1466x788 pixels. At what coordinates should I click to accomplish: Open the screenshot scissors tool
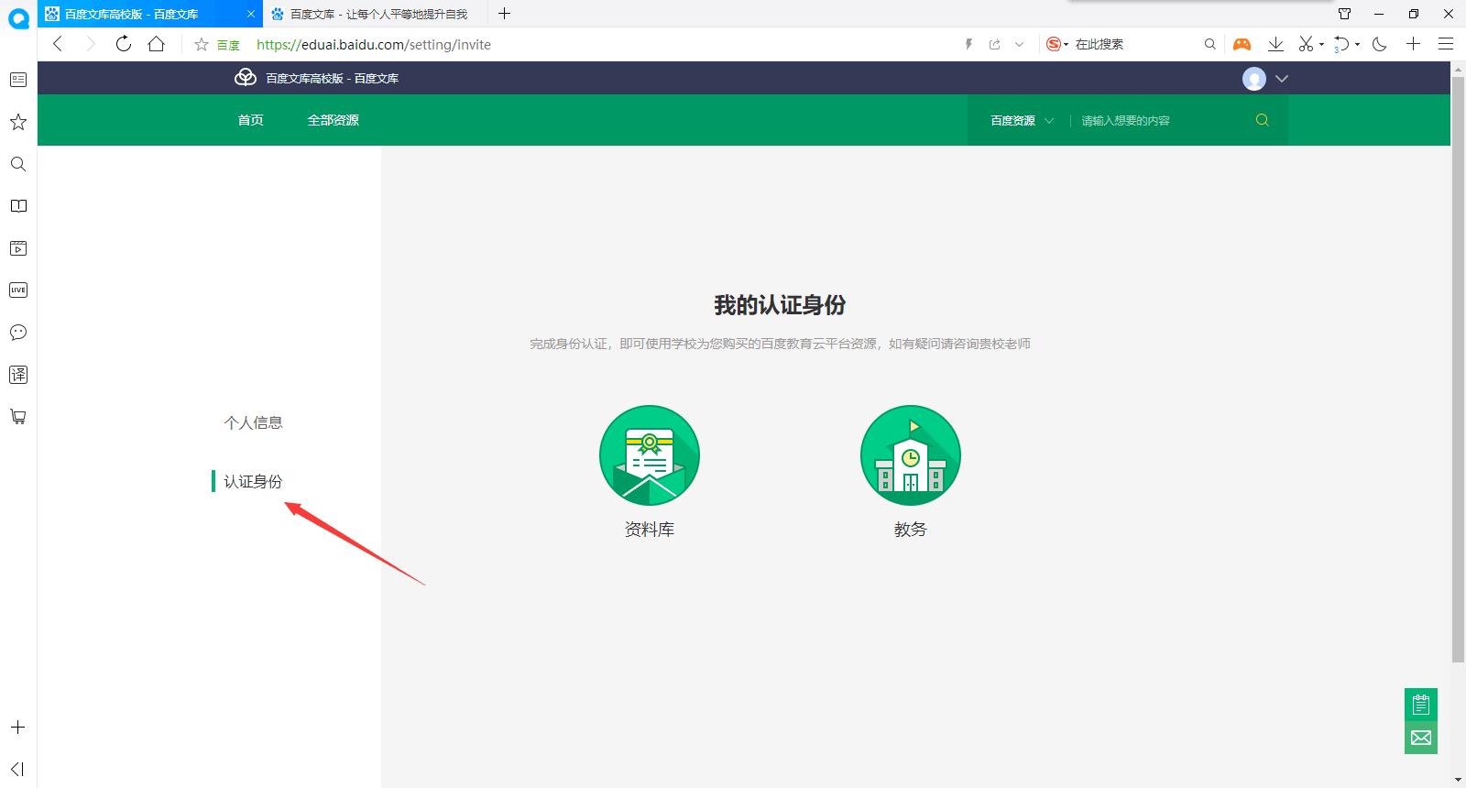click(x=1307, y=44)
